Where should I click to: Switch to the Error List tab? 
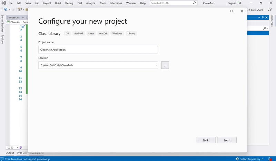21,153
